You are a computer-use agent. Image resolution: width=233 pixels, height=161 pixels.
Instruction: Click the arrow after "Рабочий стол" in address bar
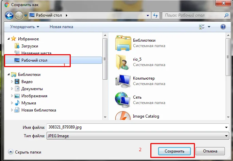point(67,15)
